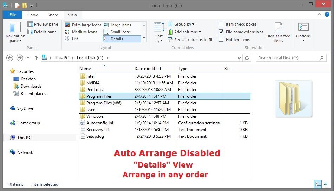Uncheck File name extensions checkbox
The height and width of the screenshot is (191, 334).
click(221, 32)
